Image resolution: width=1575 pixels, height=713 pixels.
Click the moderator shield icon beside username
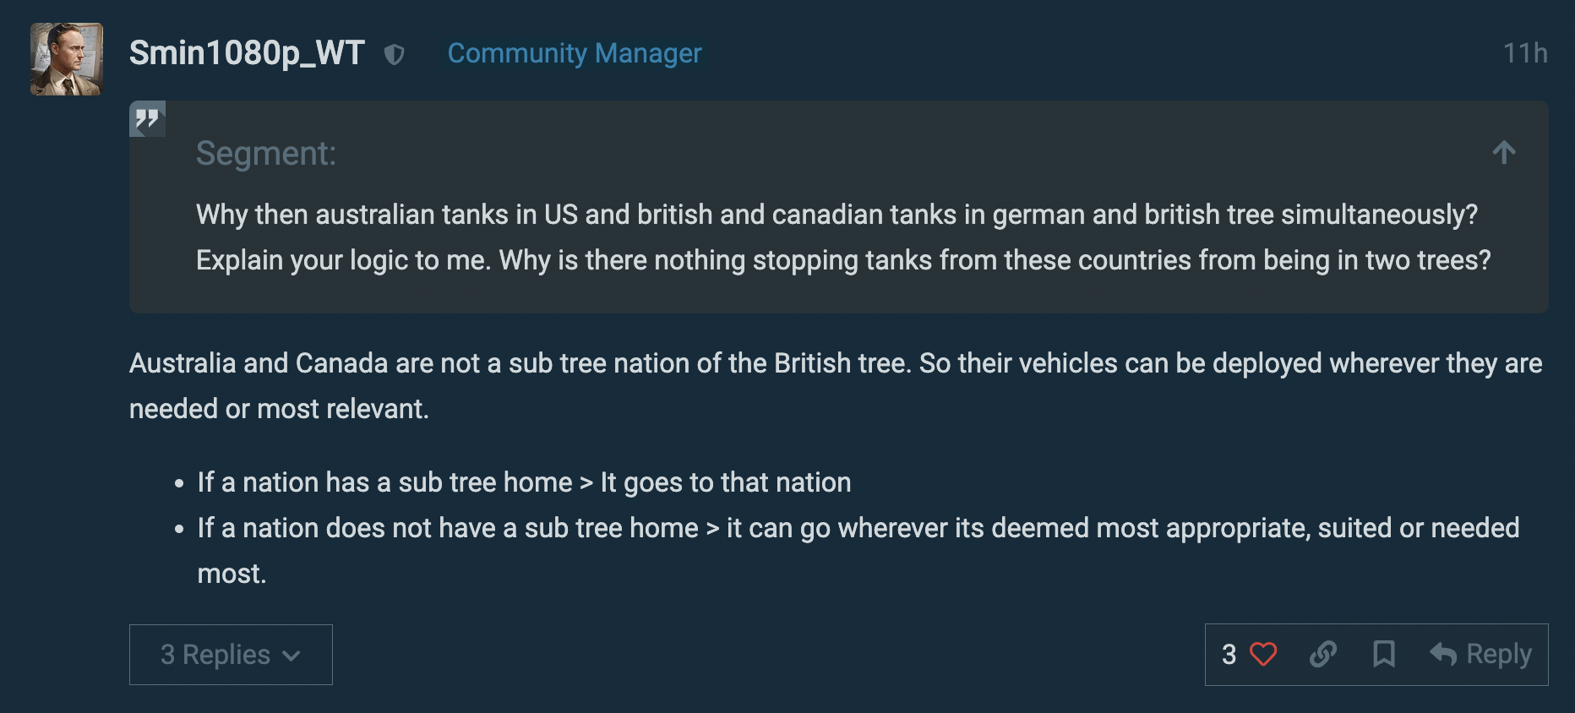point(394,55)
